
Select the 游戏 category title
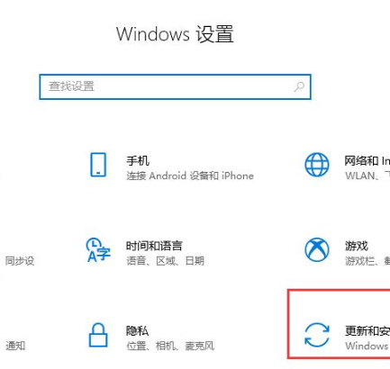[357, 246]
